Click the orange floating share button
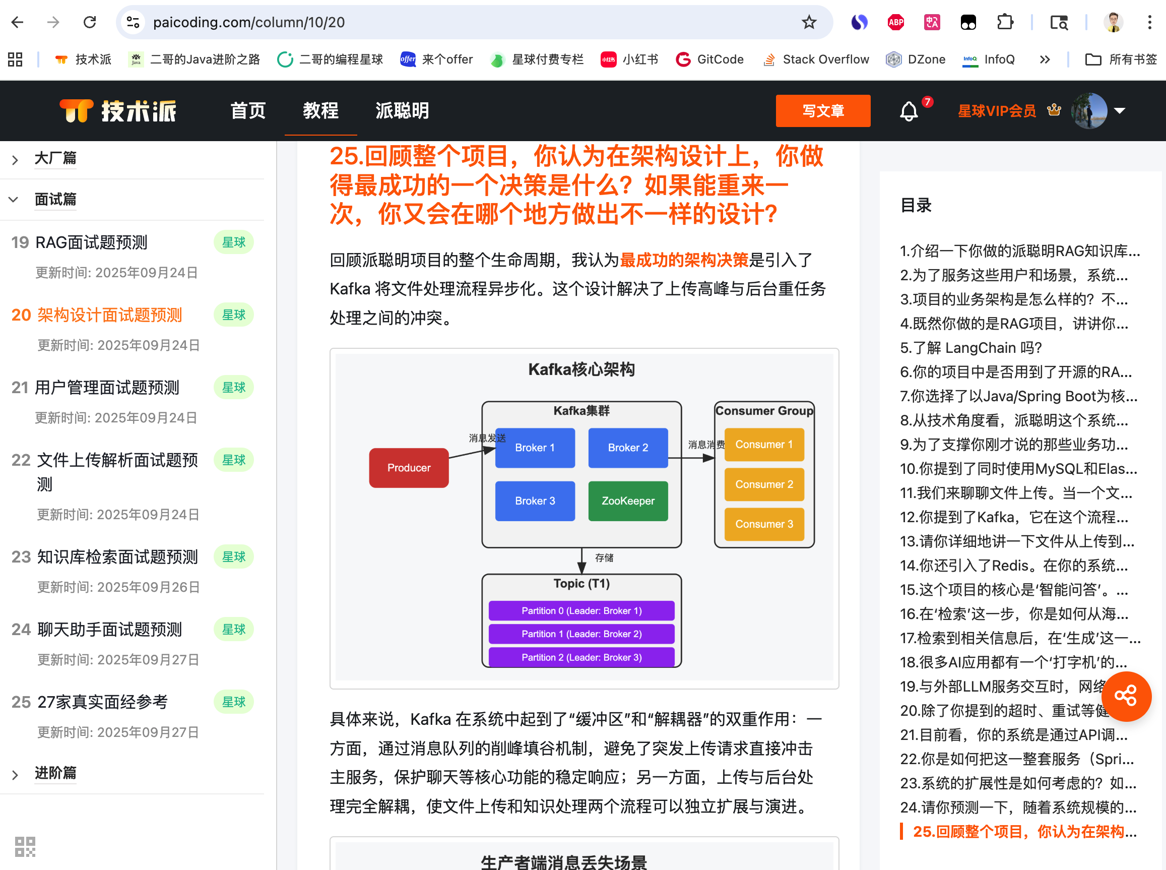Image resolution: width=1166 pixels, height=870 pixels. 1126,696
